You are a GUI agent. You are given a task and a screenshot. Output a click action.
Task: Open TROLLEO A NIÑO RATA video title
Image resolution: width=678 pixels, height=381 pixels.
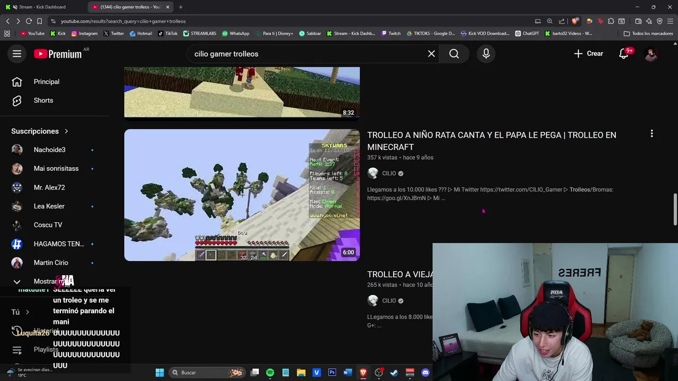point(492,141)
